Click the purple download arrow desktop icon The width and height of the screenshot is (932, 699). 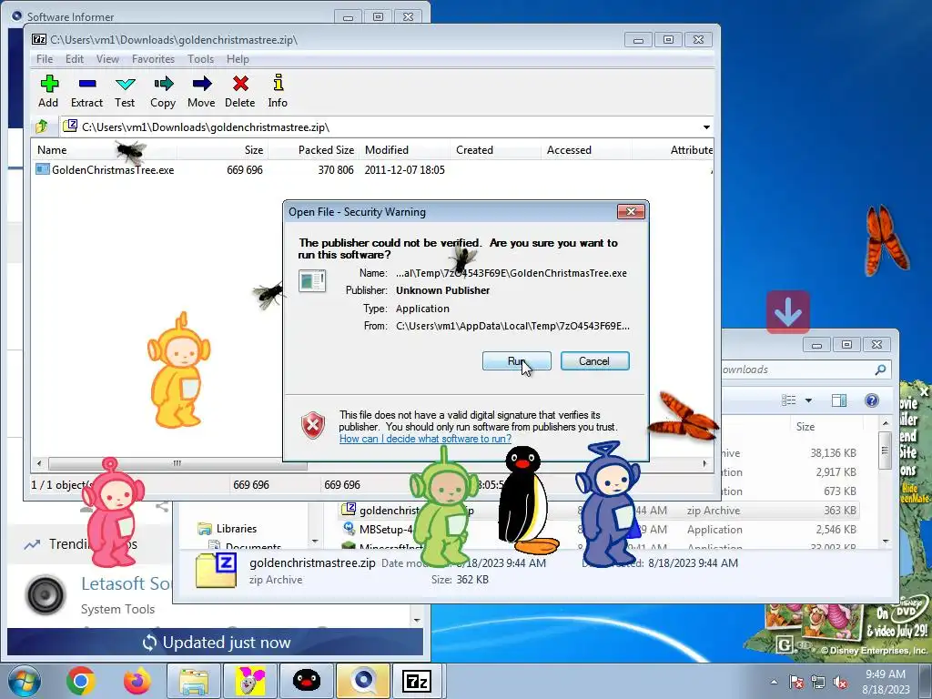pyautogui.click(x=787, y=311)
